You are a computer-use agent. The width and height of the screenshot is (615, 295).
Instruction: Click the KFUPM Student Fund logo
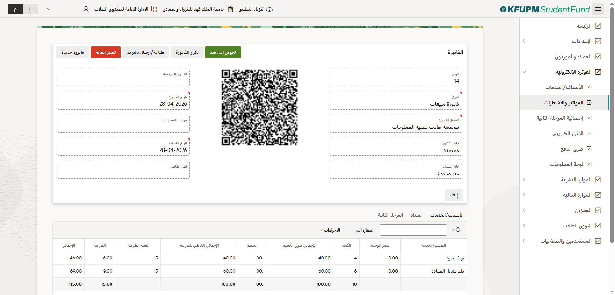click(545, 9)
